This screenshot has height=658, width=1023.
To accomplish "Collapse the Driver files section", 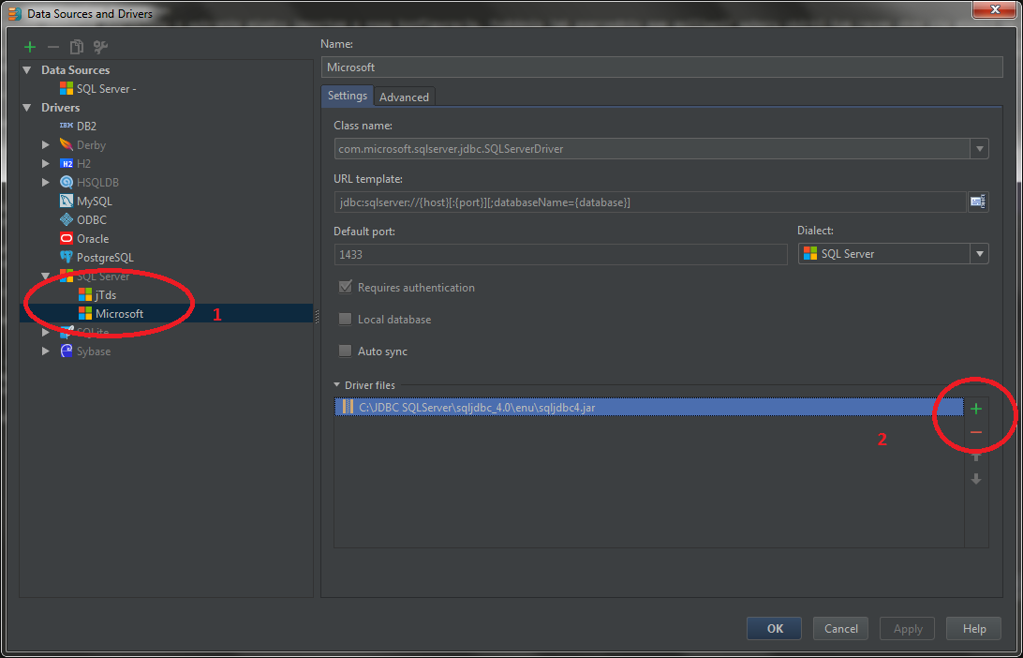I will pyautogui.click(x=338, y=385).
